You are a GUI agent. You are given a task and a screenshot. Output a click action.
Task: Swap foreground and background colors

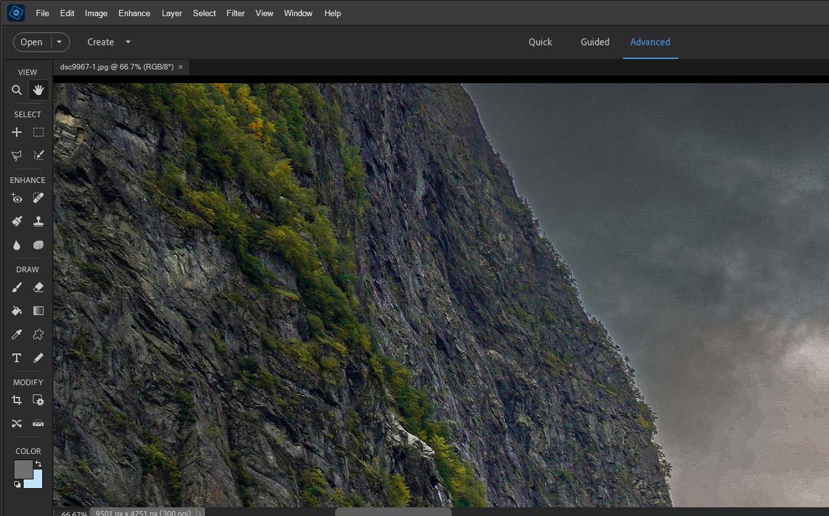38,464
